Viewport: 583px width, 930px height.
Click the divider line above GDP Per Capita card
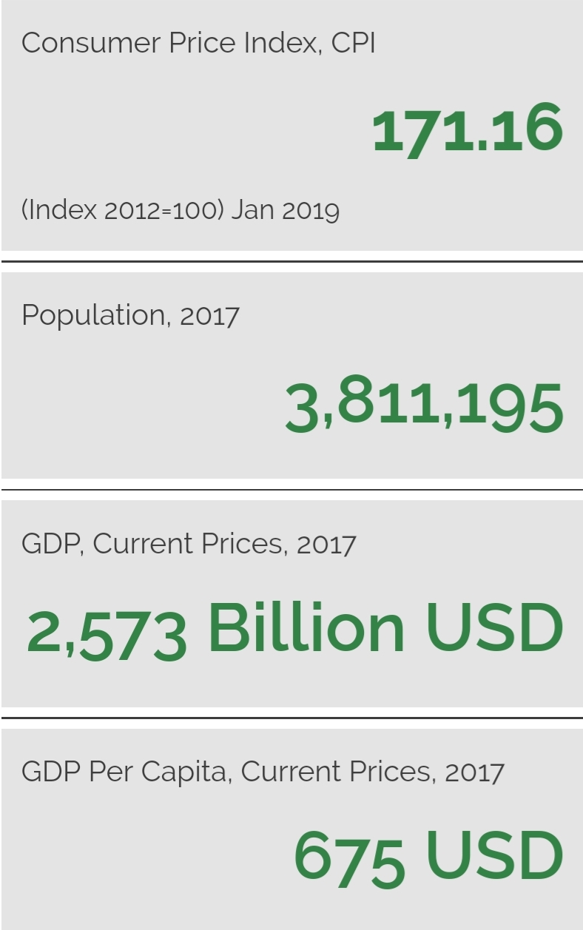(291, 718)
